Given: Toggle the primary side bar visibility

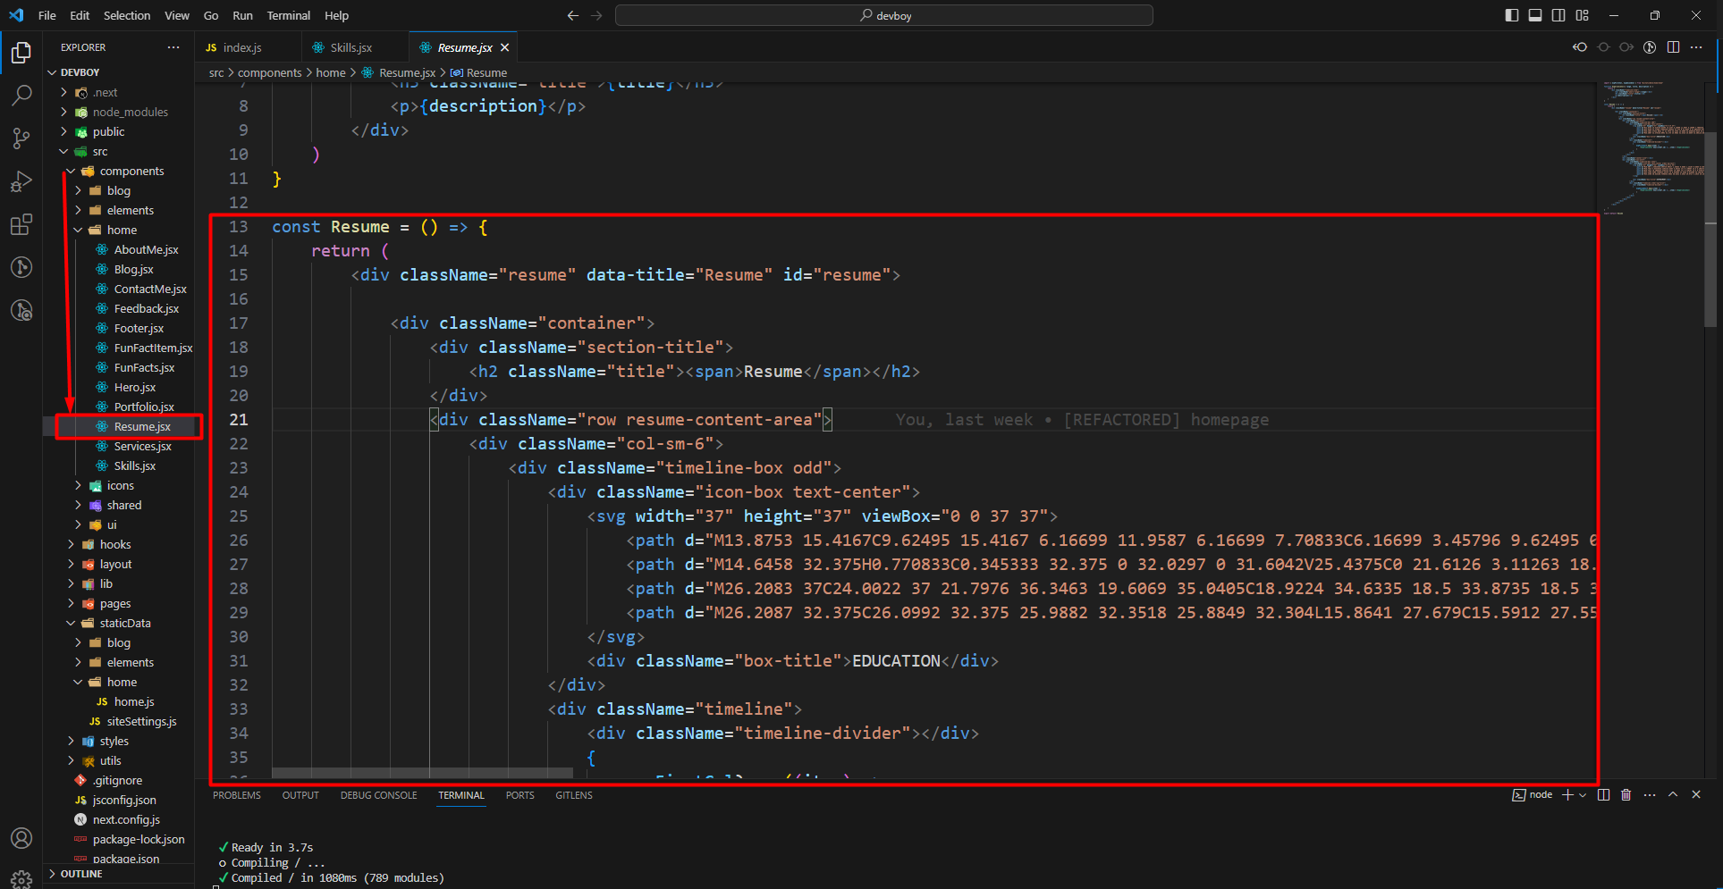Looking at the screenshot, I should click(1512, 15).
